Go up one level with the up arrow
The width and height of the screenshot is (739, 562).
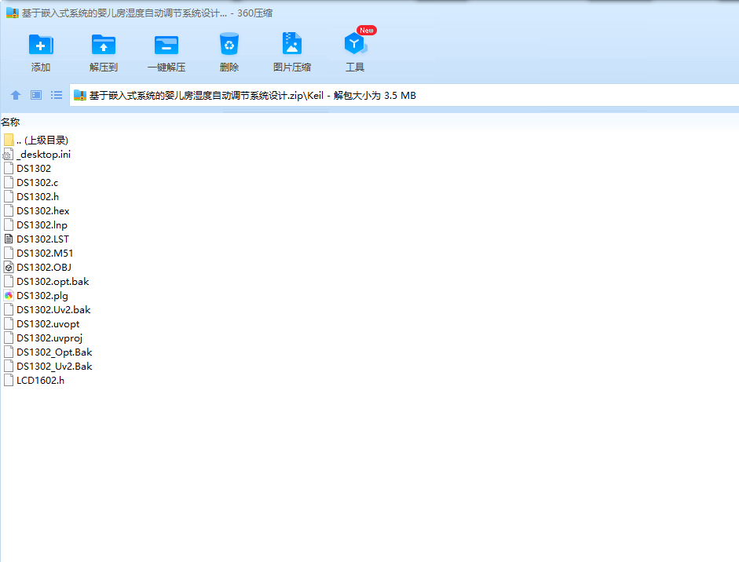[x=16, y=95]
